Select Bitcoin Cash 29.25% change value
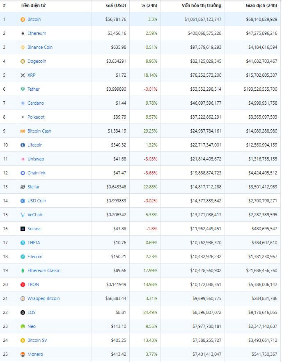Image resolution: width=282 pixels, height=362 pixels. [x=150, y=131]
